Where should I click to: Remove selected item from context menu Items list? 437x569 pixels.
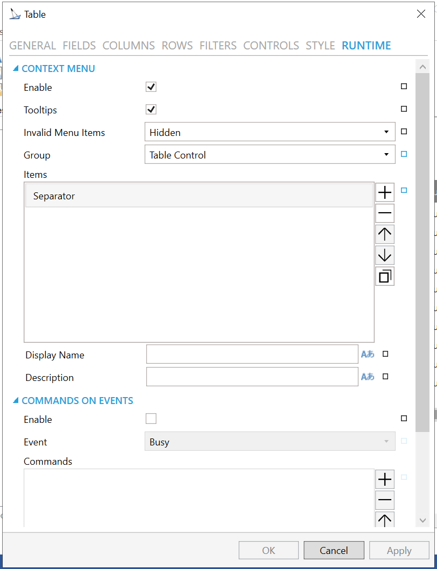[384, 213]
